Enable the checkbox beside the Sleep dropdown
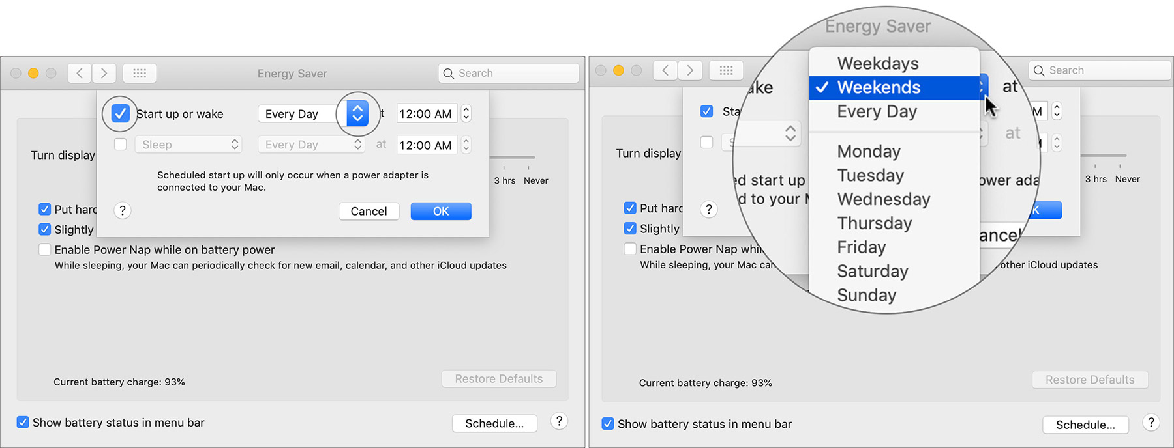The width and height of the screenshot is (1174, 448). 121,145
